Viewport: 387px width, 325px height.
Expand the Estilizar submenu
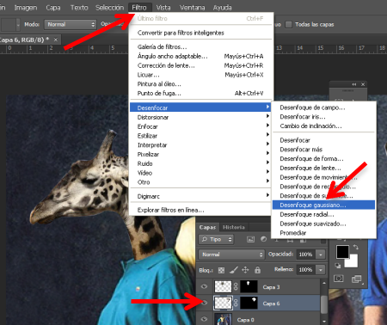201,136
